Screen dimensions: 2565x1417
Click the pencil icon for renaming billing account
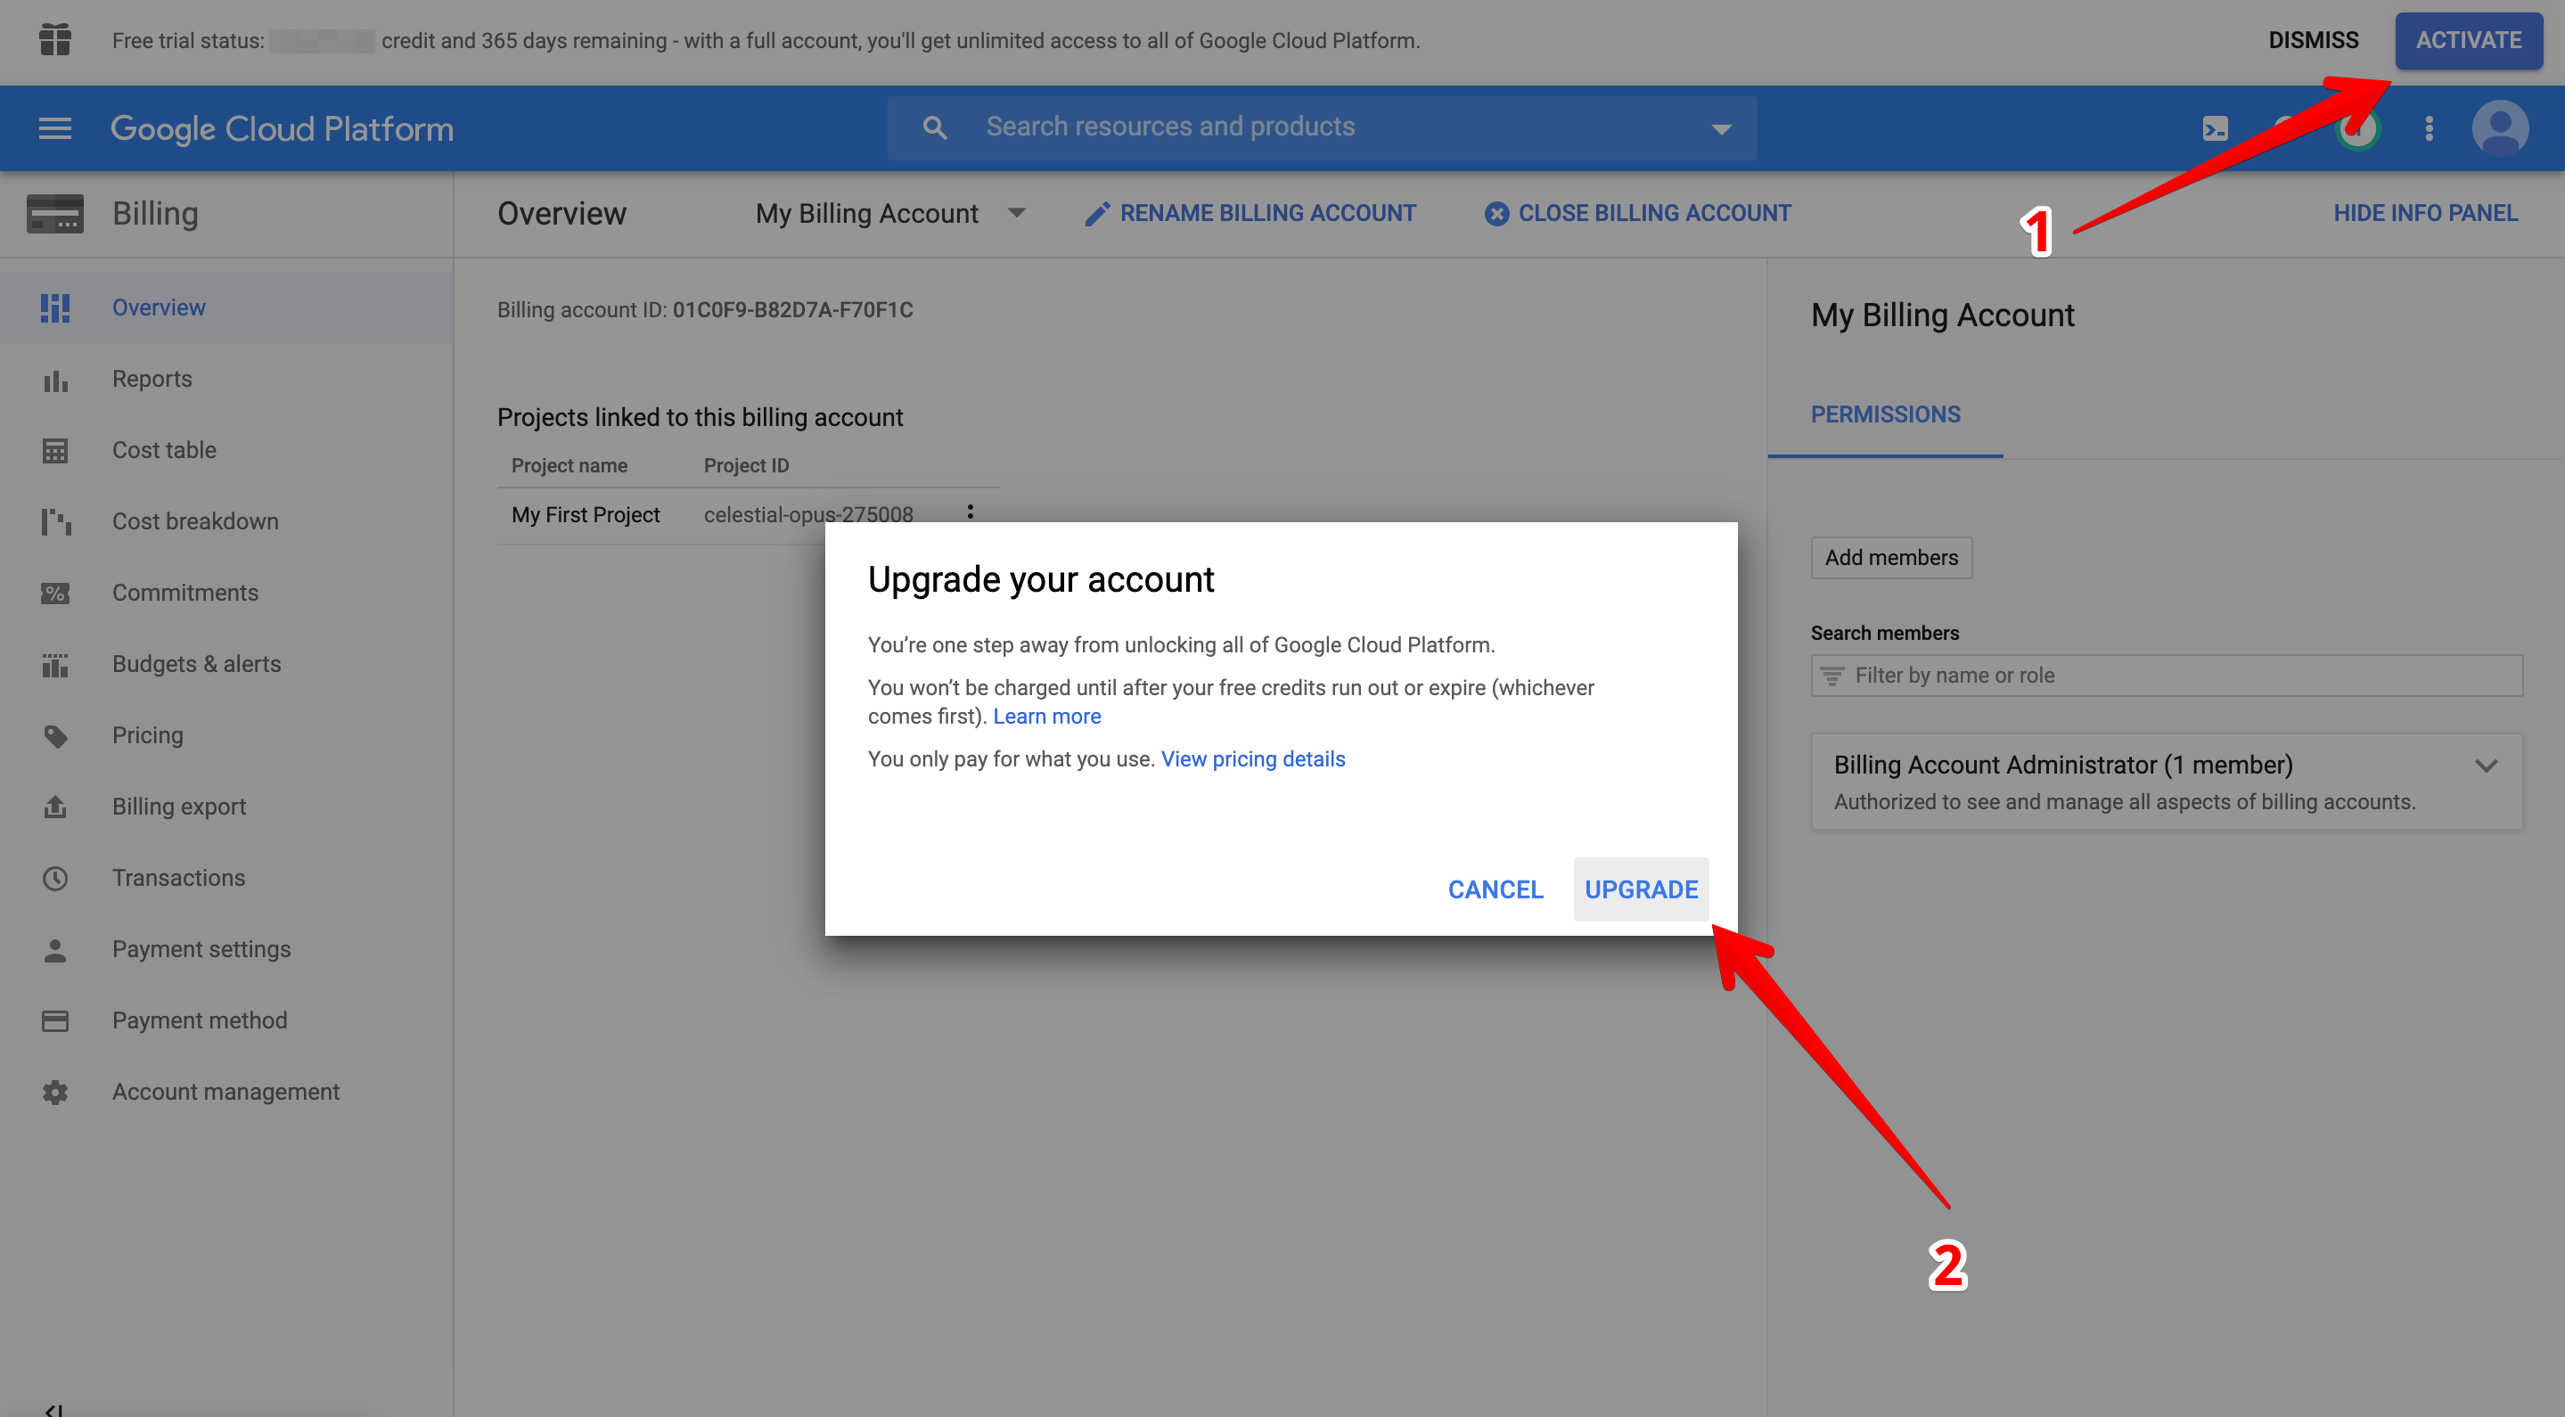point(1096,213)
